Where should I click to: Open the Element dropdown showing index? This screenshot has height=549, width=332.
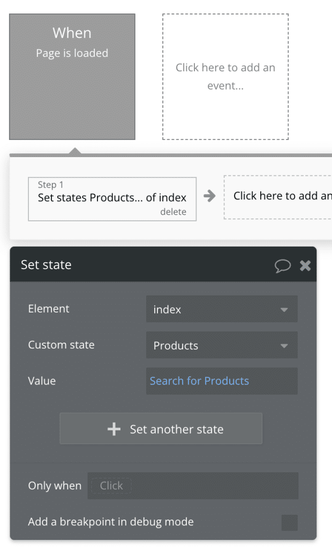pos(222,309)
